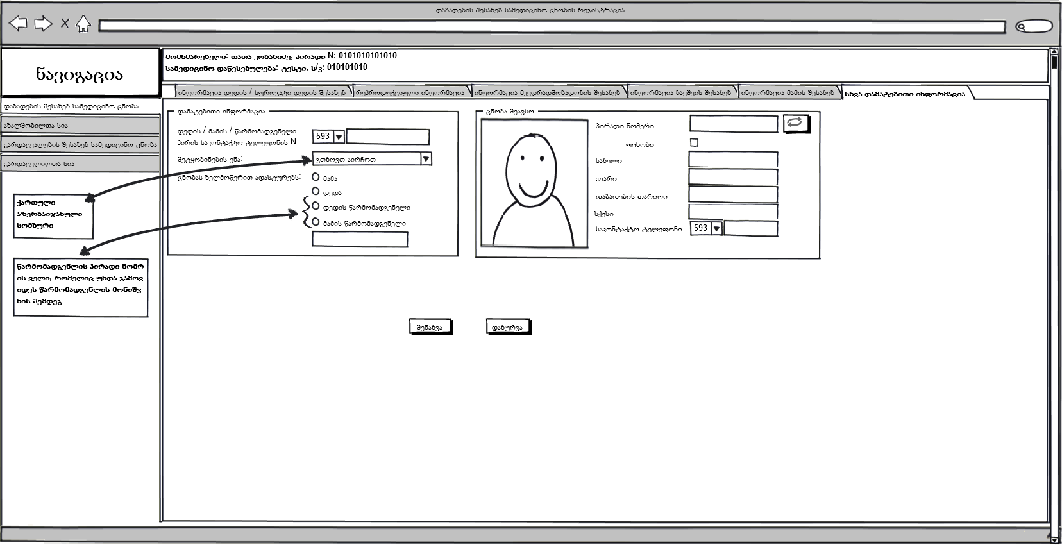The height and width of the screenshot is (545, 1062).
Task: Expand the 593 phone code dropdown in დამატებითი ინფორმაცია
Action: [x=339, y=137]
